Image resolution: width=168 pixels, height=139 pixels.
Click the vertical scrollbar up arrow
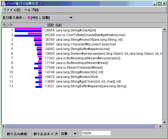pyautogui.click(x=164, y=30)
